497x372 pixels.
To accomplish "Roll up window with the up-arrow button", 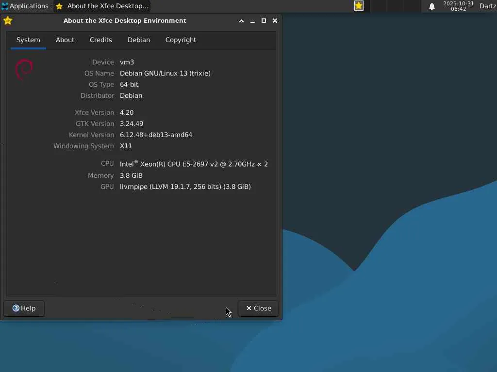I will 241,21.
